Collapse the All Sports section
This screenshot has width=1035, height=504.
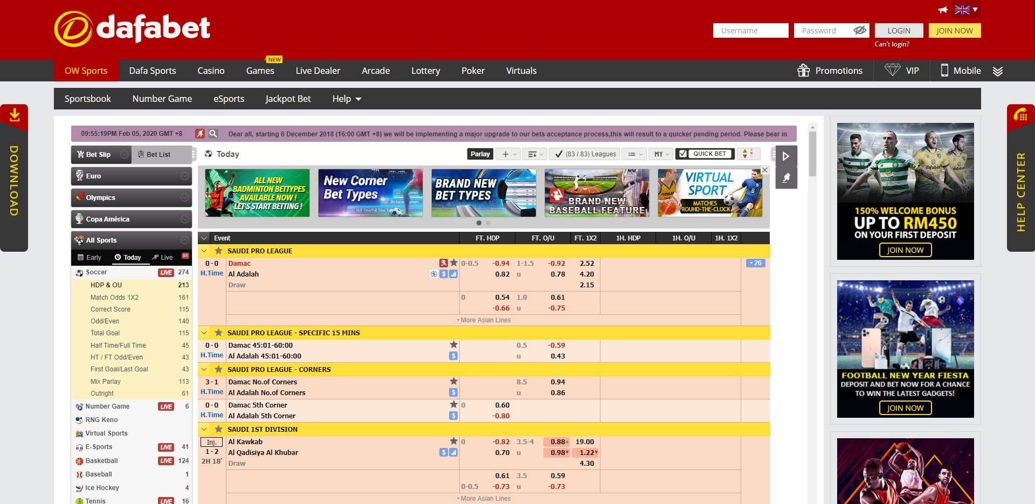(x=131, y=240)
